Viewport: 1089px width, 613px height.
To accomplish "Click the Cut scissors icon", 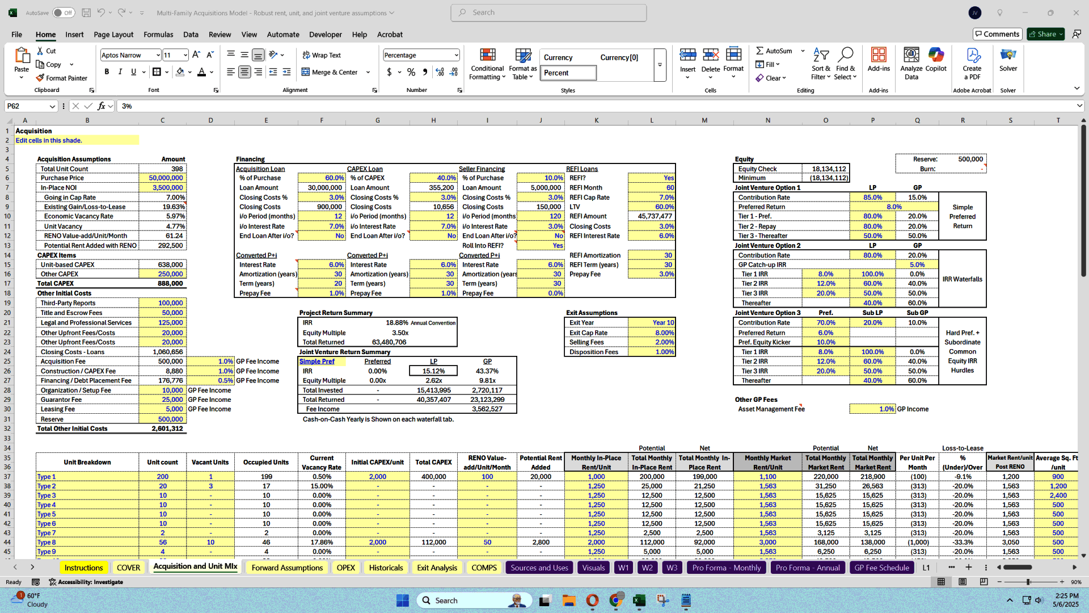I will tap(40, 51).
